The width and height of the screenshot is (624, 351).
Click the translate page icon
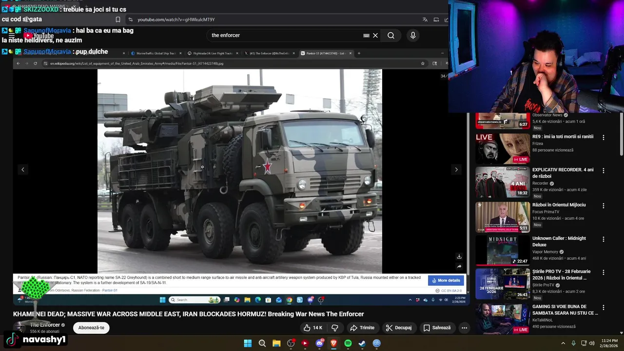click(x=425, y=19)
